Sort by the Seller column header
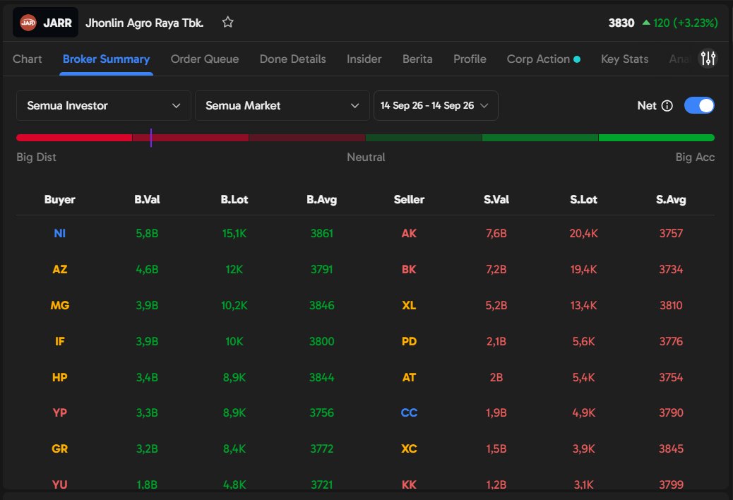Viewport: 733px width, 500px height. click(x=409, y=200)
